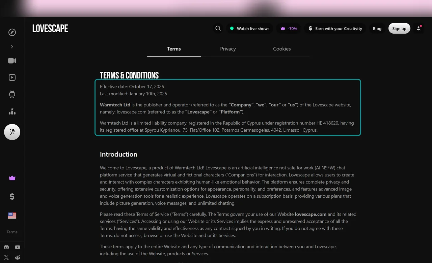
Task: Select the Terms tab
Action: click(174, 49)
